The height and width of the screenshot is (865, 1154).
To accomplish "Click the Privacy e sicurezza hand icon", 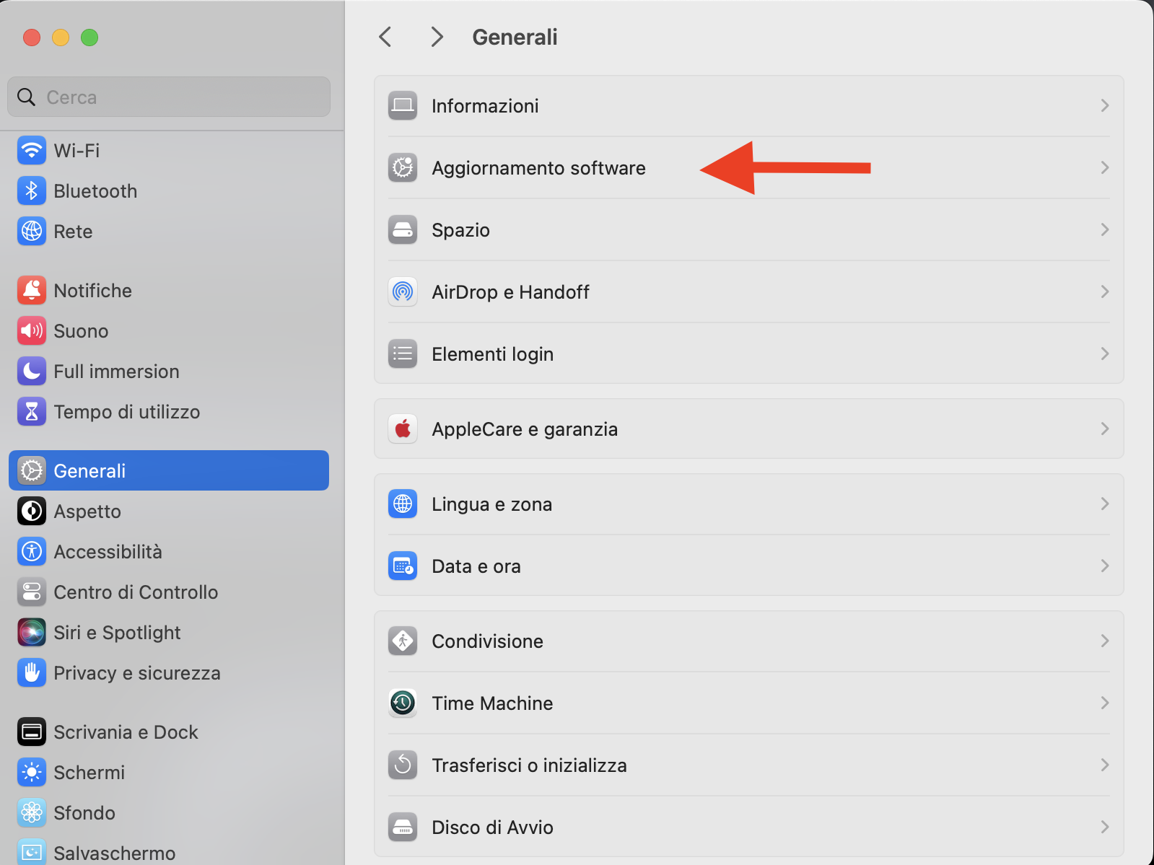I will point(32,673).
